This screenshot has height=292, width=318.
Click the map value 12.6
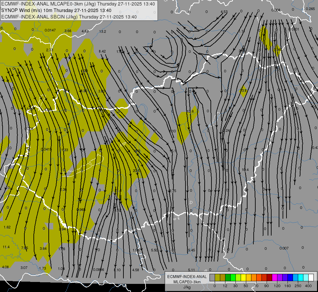(x=190, y=111)
